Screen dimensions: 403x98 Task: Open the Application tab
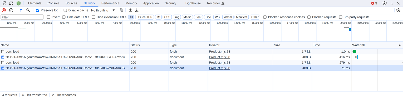pyautogui.click(x=151, y=3)
